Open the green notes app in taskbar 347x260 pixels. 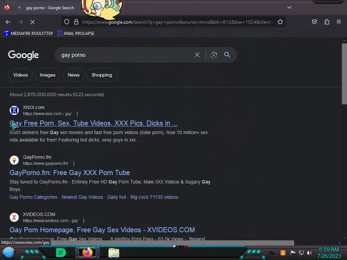61,253
